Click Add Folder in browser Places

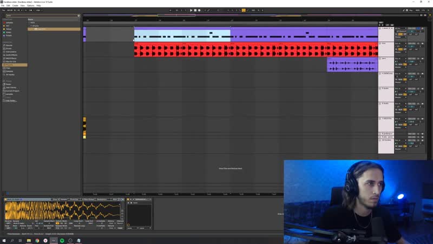11,101
